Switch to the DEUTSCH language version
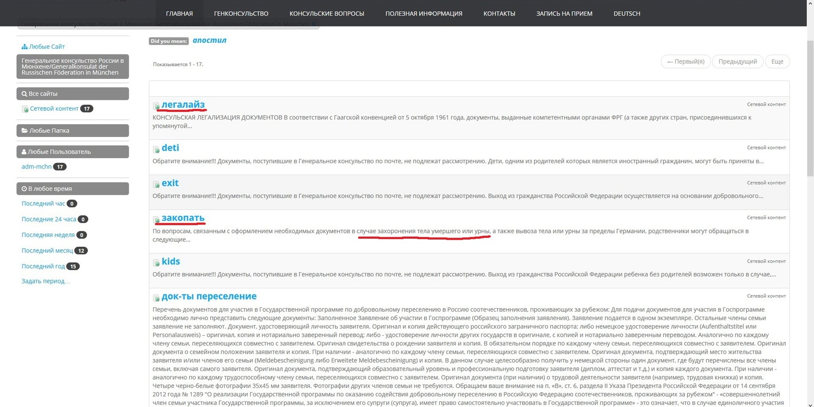Screen dimensions: 814x407 click(627, 14)
